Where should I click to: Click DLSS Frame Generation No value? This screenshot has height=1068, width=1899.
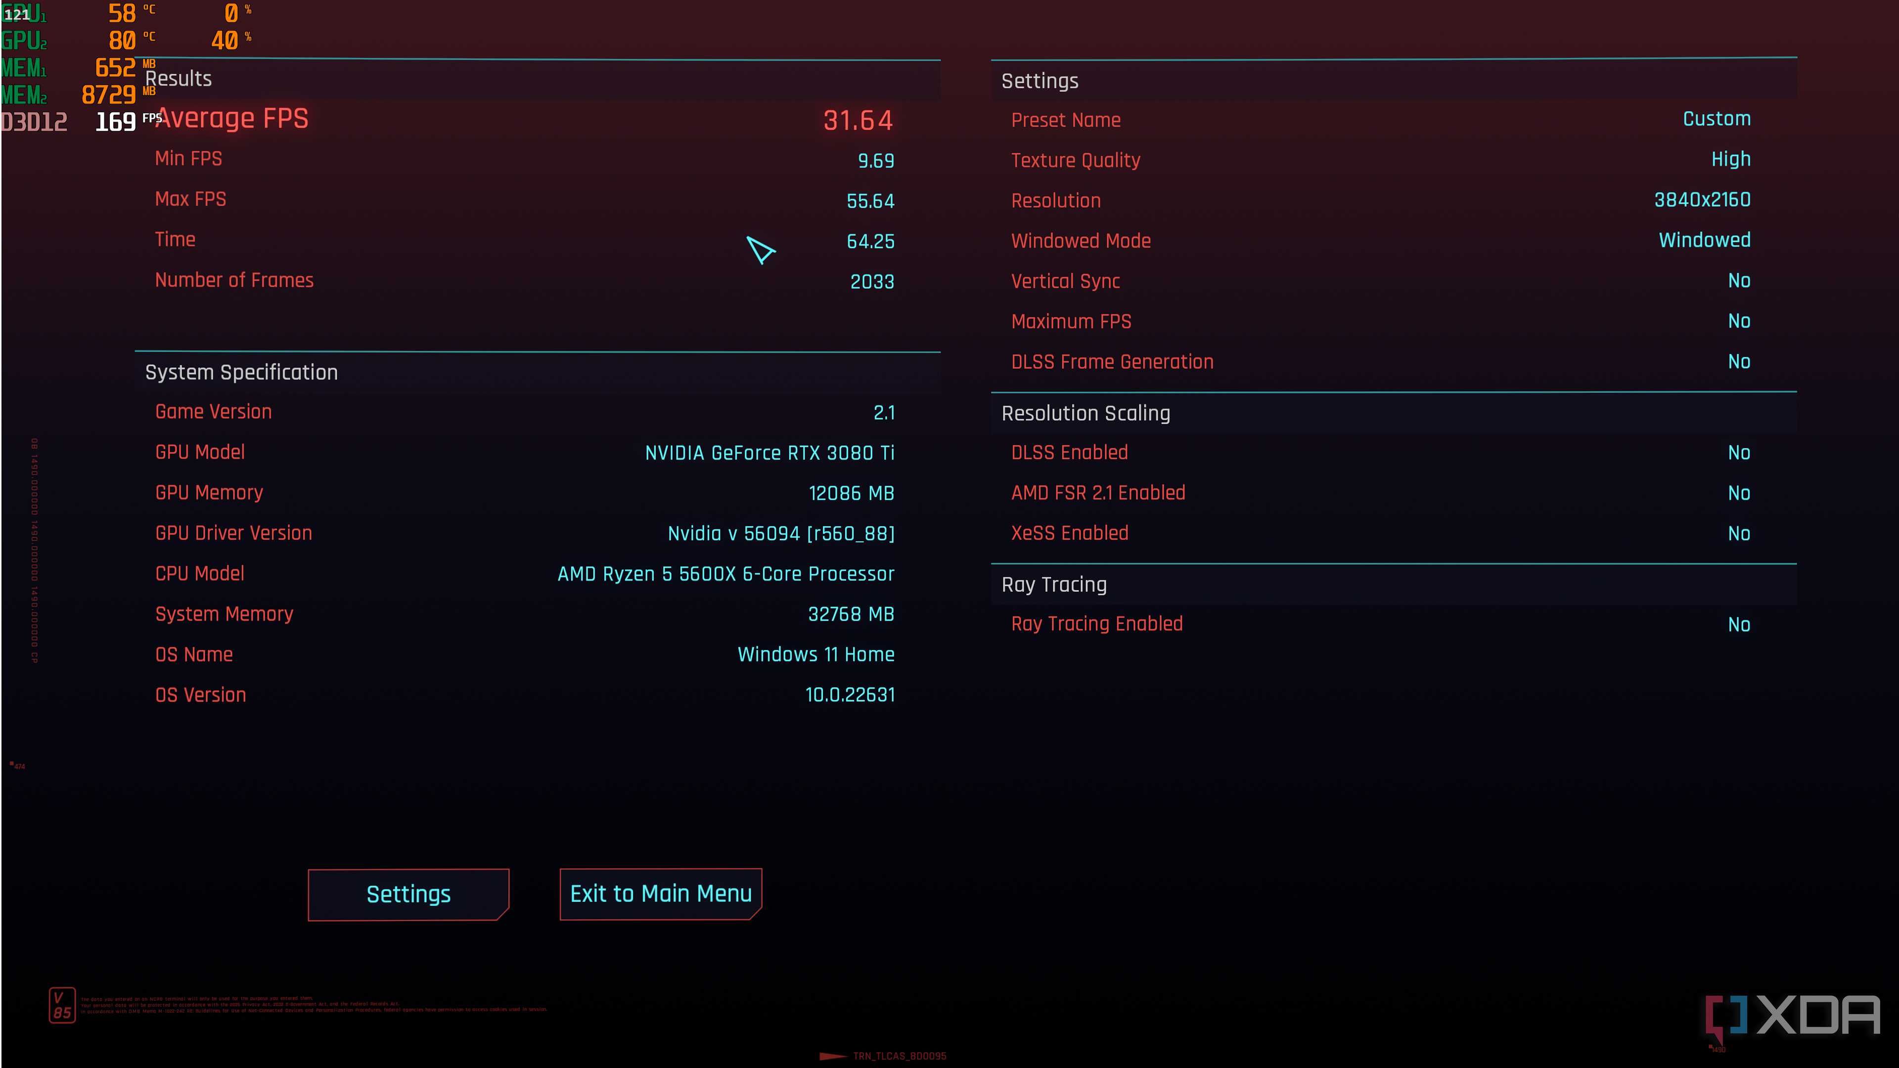[1739, 362]
